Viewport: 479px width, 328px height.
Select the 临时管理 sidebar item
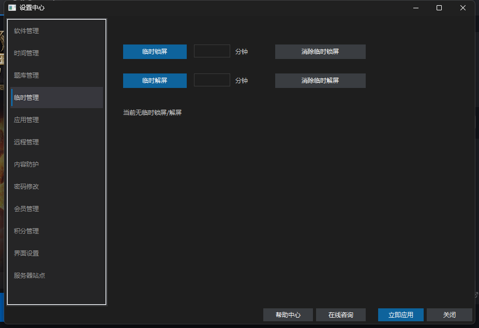click(x=56, y=98)
